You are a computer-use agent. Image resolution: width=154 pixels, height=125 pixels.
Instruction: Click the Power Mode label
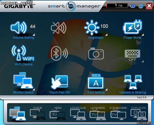132,38
